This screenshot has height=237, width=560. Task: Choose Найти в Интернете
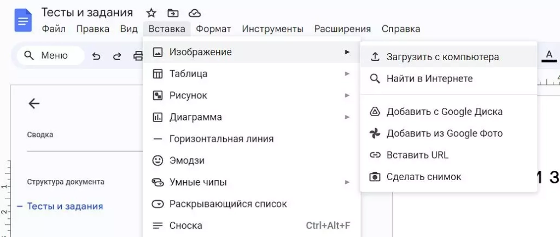(x=448, y=79)
